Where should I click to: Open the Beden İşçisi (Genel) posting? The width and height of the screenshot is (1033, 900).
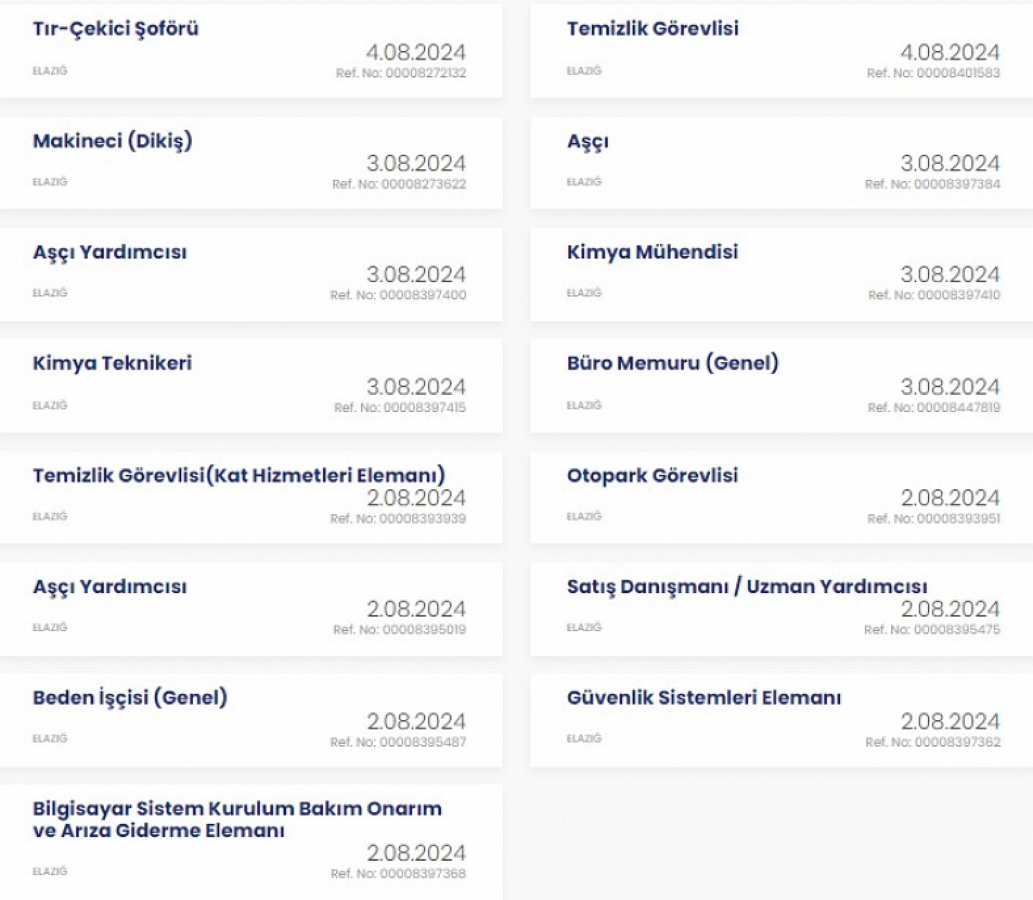click(130, 698)
